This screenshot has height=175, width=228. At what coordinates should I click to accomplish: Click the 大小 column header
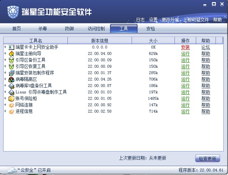pos(153,41)
